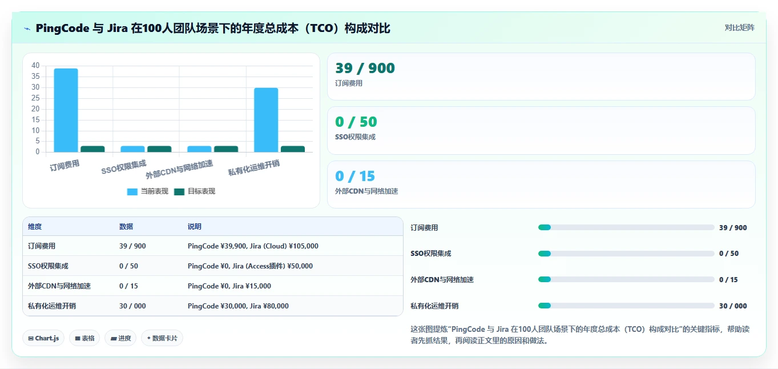Click the blue 订阅费用 bar in chart

(66, 110)
